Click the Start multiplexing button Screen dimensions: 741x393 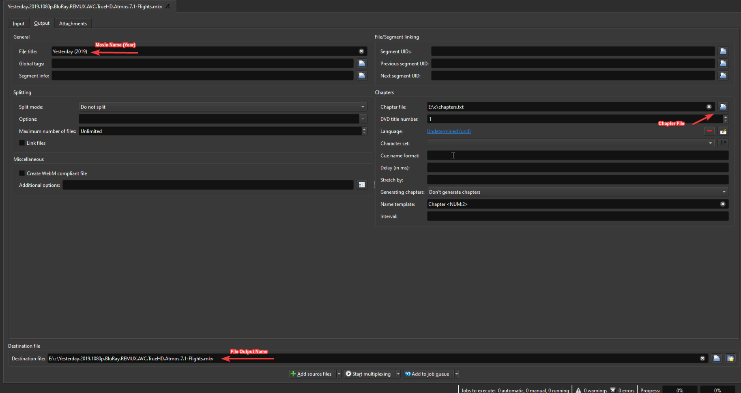click(x=369, y=374)
